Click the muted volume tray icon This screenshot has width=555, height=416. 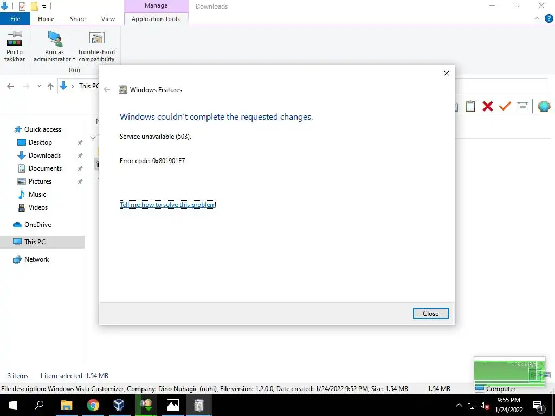[485, 405]
